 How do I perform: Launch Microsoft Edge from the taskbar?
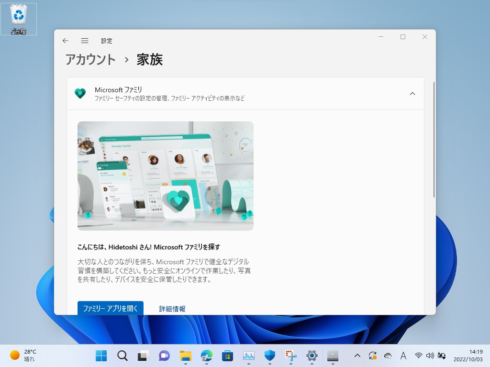206,356
